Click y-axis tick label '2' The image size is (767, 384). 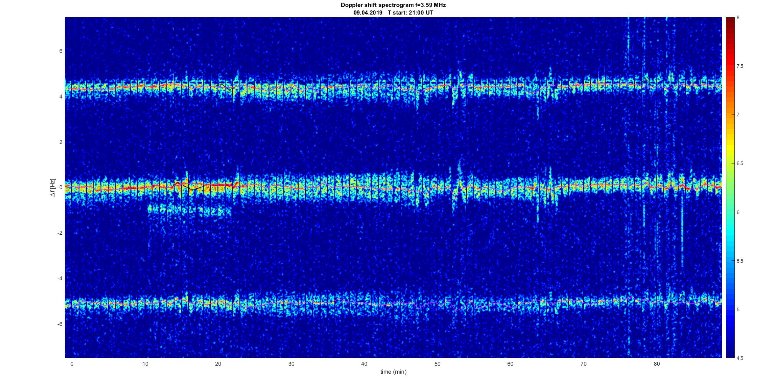61,142
